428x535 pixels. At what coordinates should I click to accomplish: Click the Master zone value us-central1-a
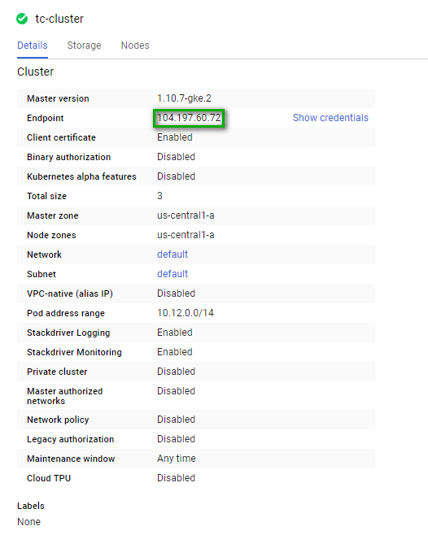[186, 215]
